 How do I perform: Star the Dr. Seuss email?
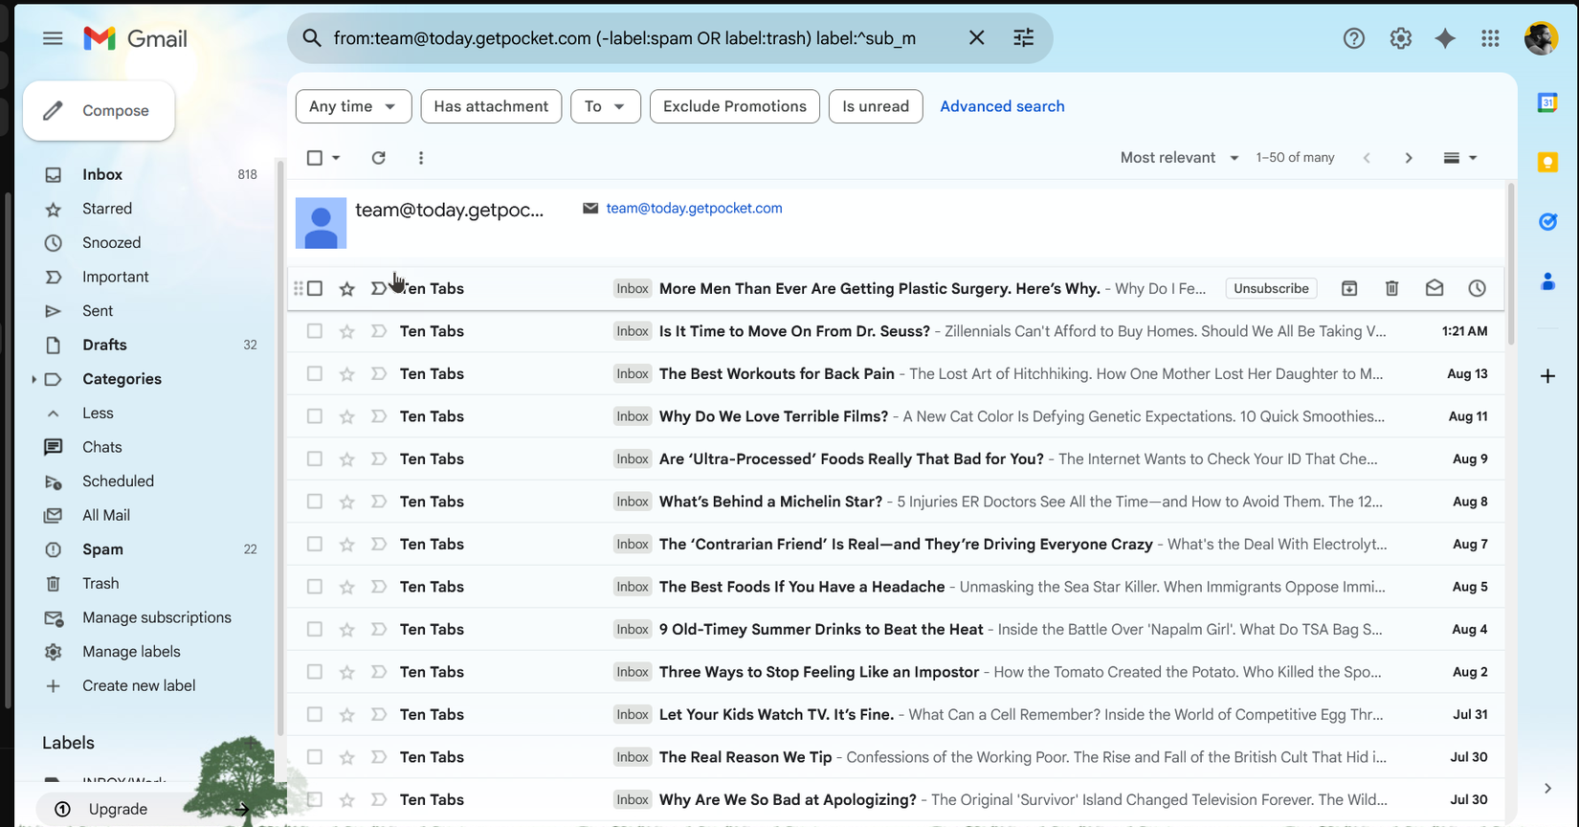(x=346, y=331)
